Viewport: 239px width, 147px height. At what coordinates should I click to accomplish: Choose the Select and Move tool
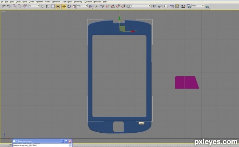(x=64, y=6)
